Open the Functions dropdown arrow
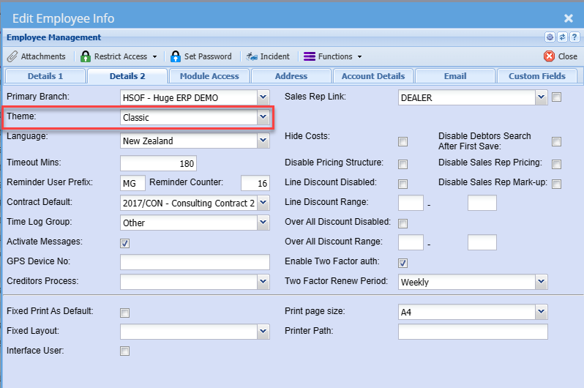 (359, 56)
